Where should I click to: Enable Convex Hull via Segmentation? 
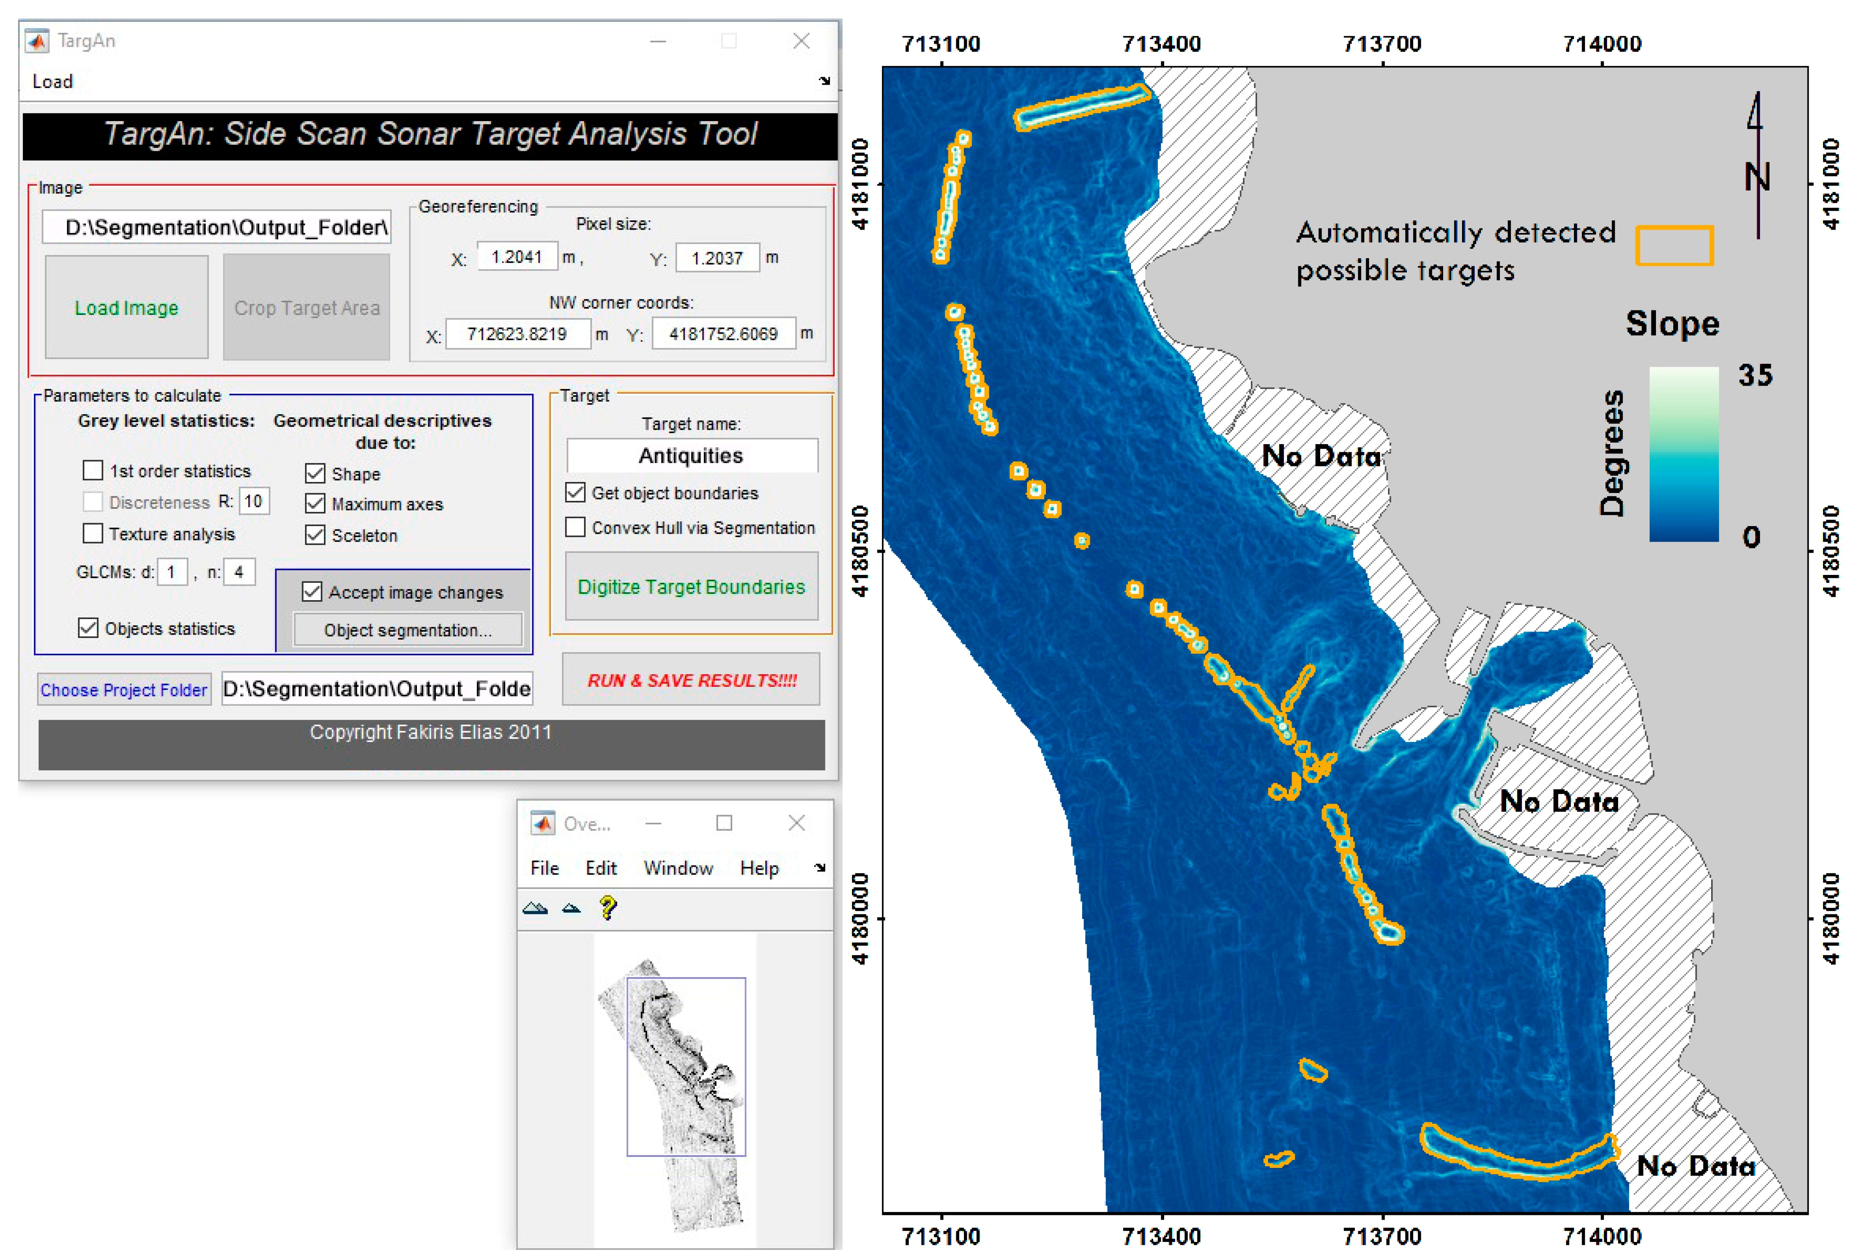pyautogui.click(x=575, y=527)
